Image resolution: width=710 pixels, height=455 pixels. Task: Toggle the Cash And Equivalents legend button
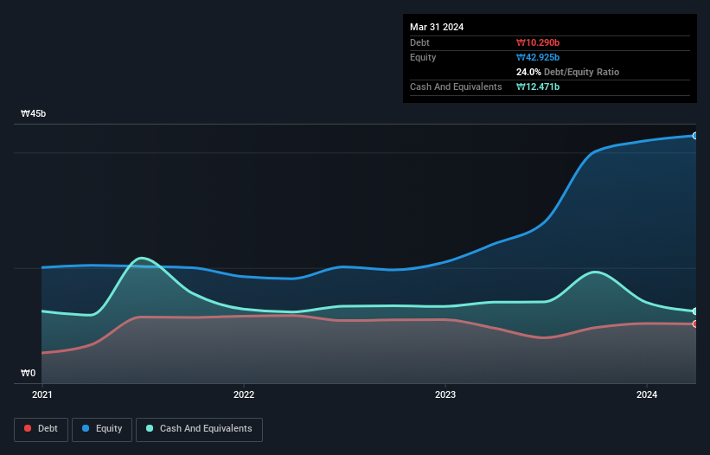tap(199, 429)
